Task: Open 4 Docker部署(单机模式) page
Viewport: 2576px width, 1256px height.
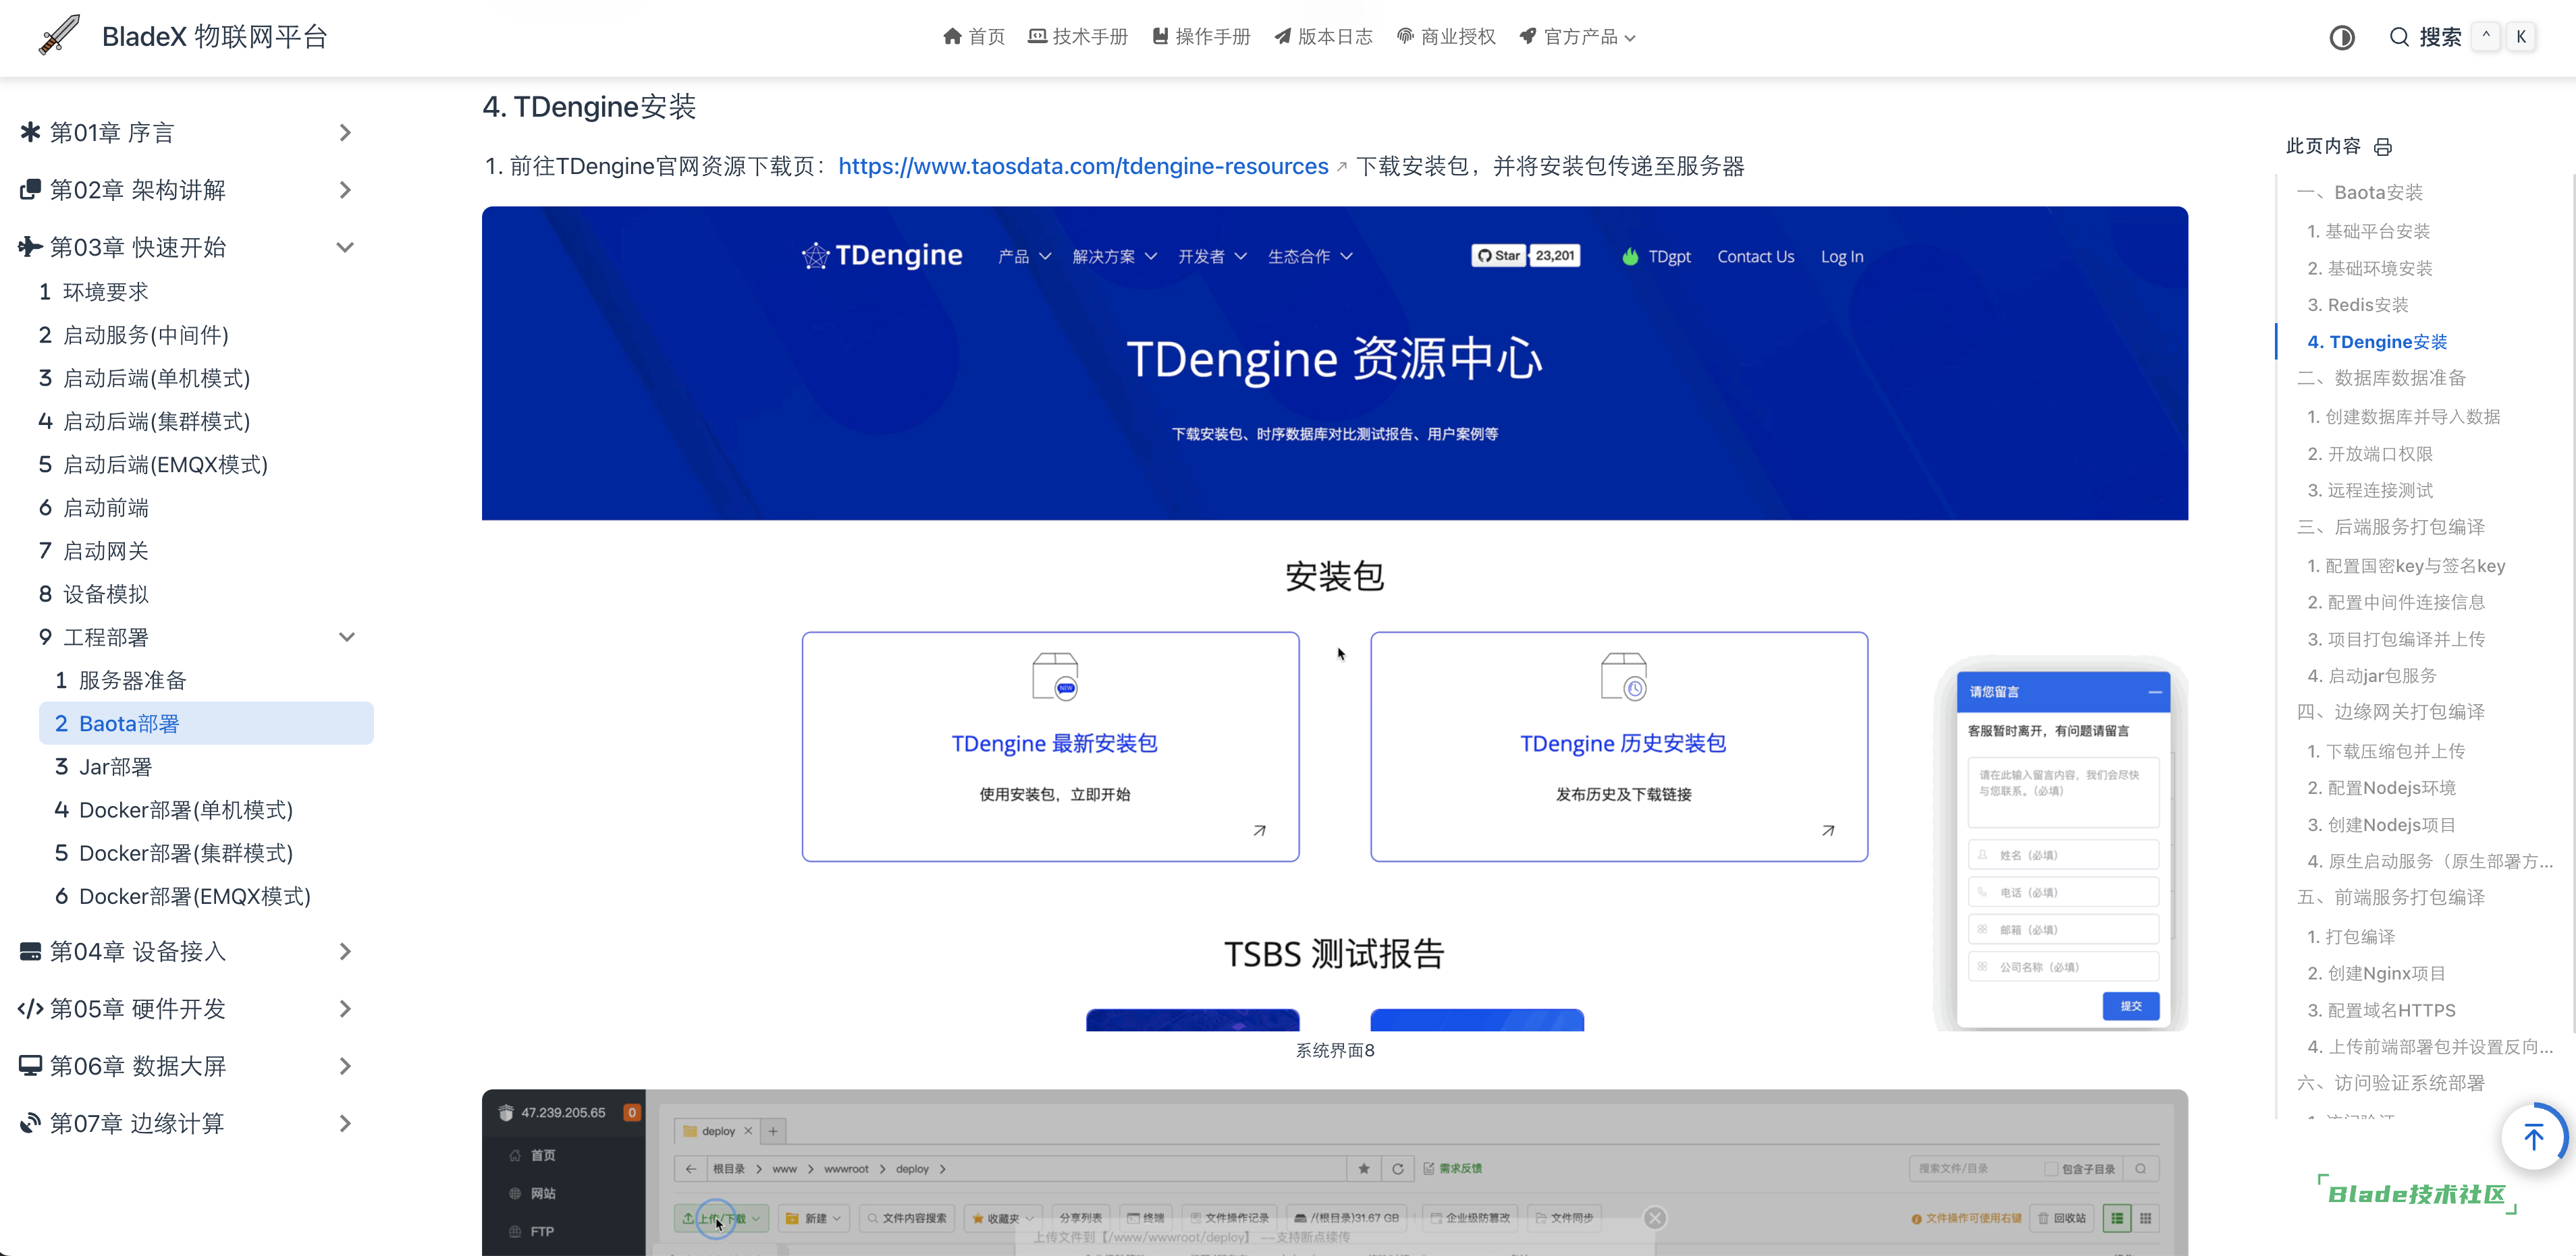Action: click(x=173, y=810)
